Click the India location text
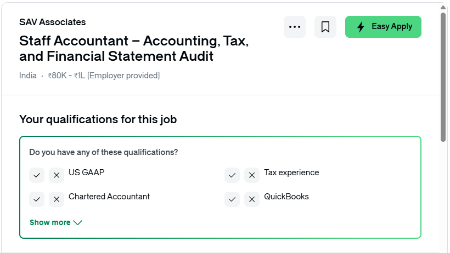 [x=28, y=76]
